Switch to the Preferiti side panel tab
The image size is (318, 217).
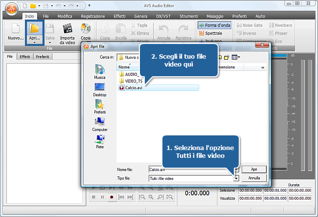[42, 57]
